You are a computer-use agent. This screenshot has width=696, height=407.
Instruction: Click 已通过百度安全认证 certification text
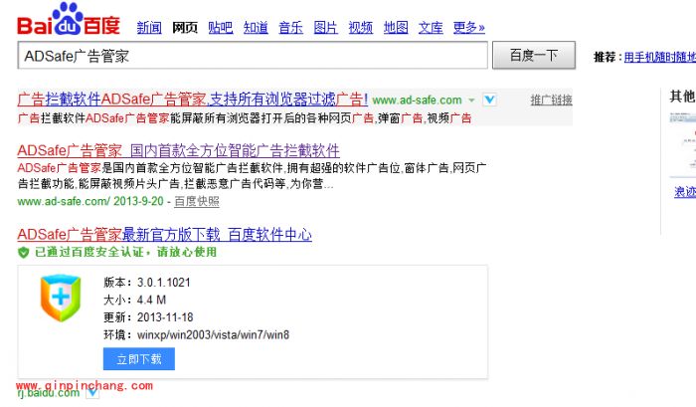click(x=125, y=252)
